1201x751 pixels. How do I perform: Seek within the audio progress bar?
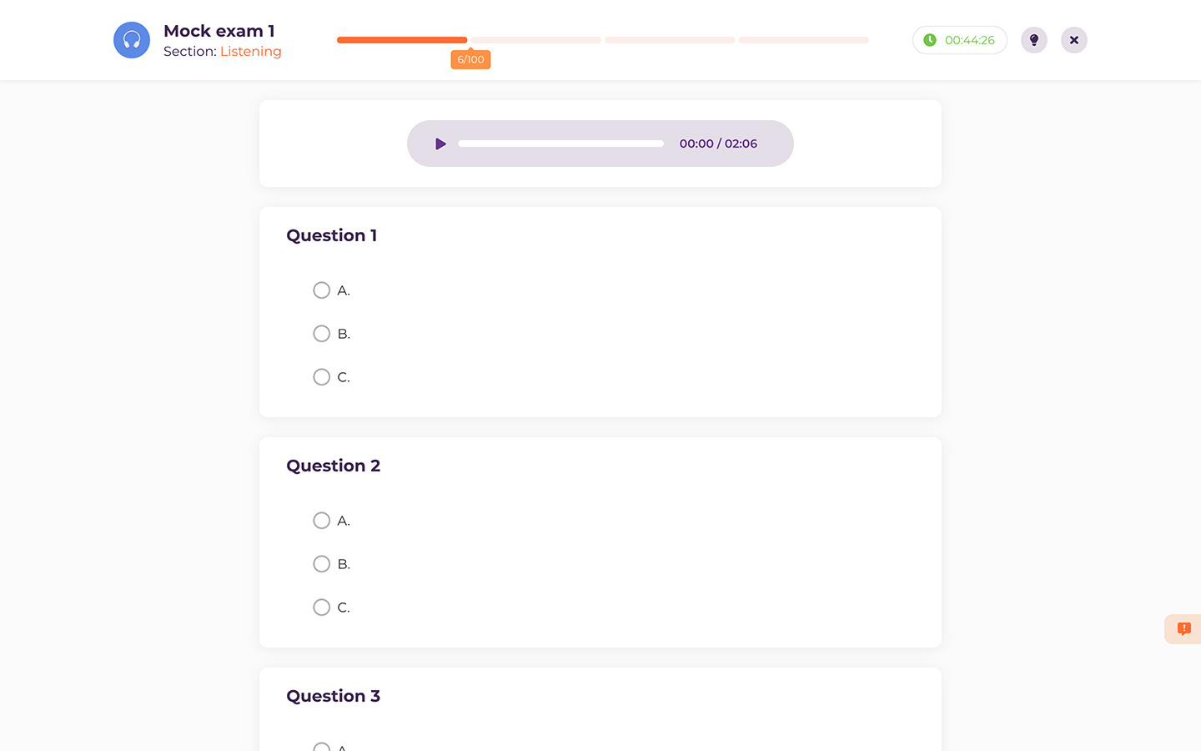pyautogui.click(x=560, y=143)
